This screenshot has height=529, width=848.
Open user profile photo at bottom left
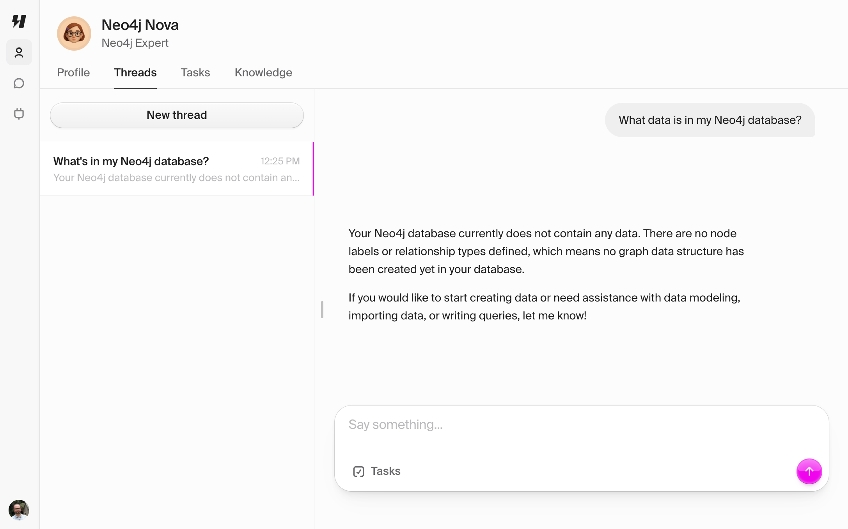(x=19, y=510)
